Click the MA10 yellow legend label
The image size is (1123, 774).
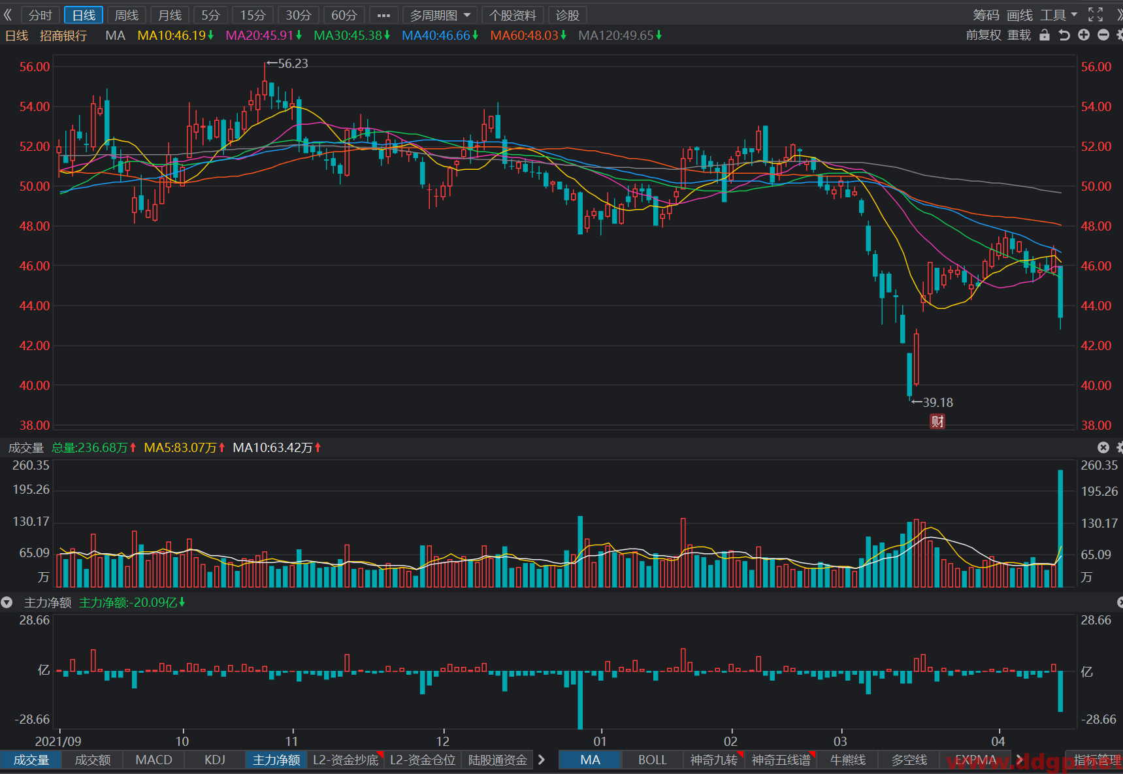pos(175,35)
